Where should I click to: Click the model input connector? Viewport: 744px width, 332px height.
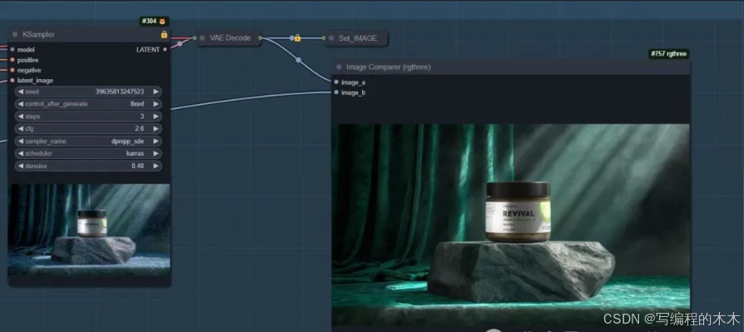[12, 49]
